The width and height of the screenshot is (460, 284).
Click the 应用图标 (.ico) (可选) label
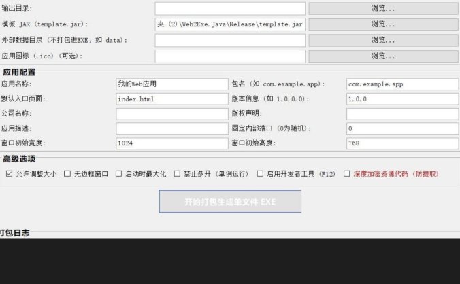pos(42,56)
